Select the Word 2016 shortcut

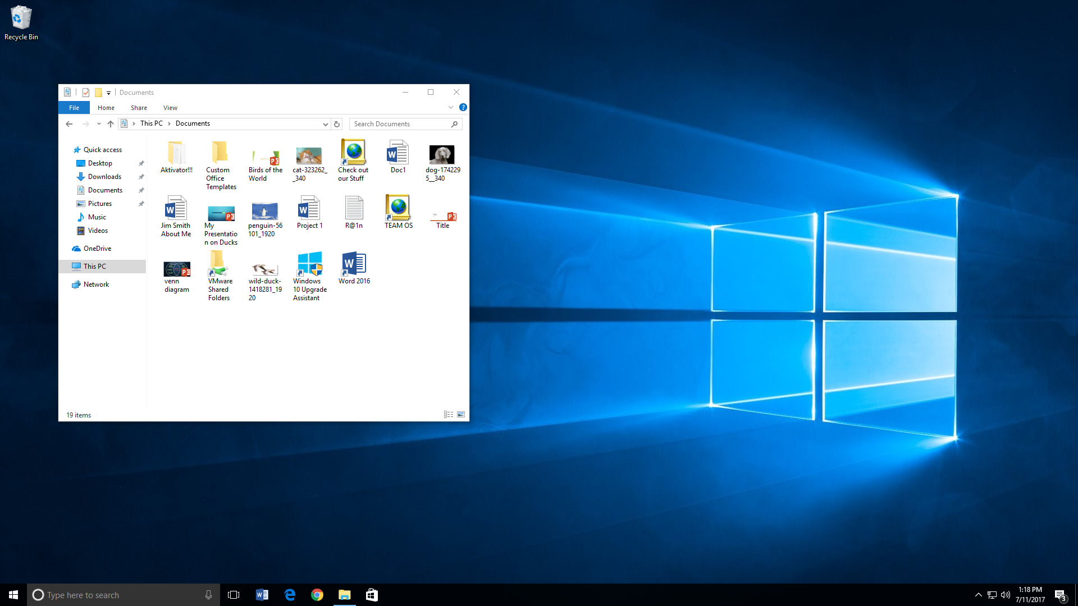tap(354, 268)
